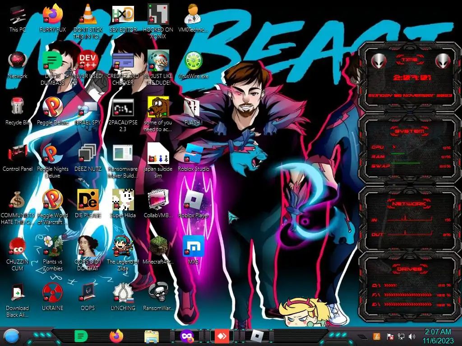This screenshot has width=462, height=346.
Task: Open the red fuzzy Chuzzle game icon
Action: [x=18, y=246]
